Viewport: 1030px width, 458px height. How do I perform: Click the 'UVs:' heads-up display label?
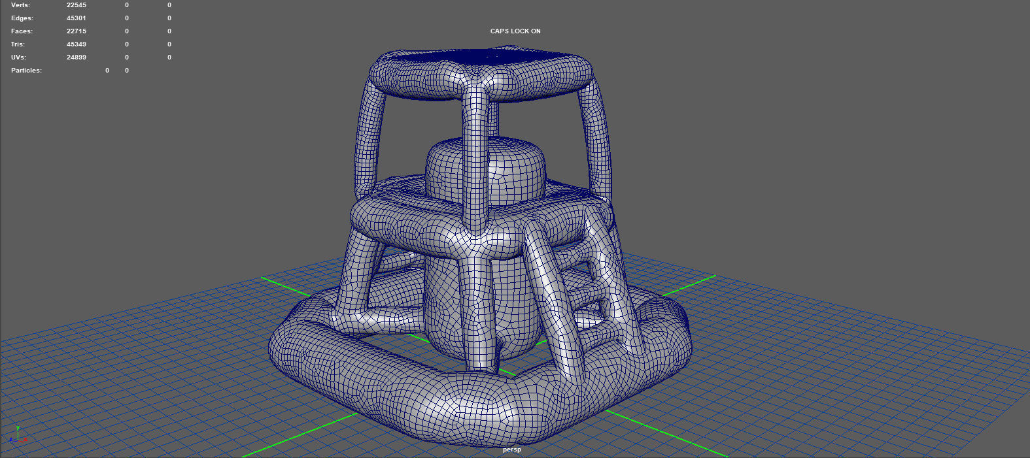18,57
